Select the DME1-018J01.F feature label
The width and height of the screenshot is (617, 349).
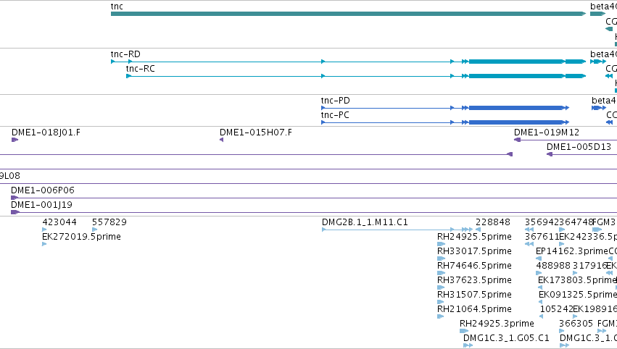point(46,133)
